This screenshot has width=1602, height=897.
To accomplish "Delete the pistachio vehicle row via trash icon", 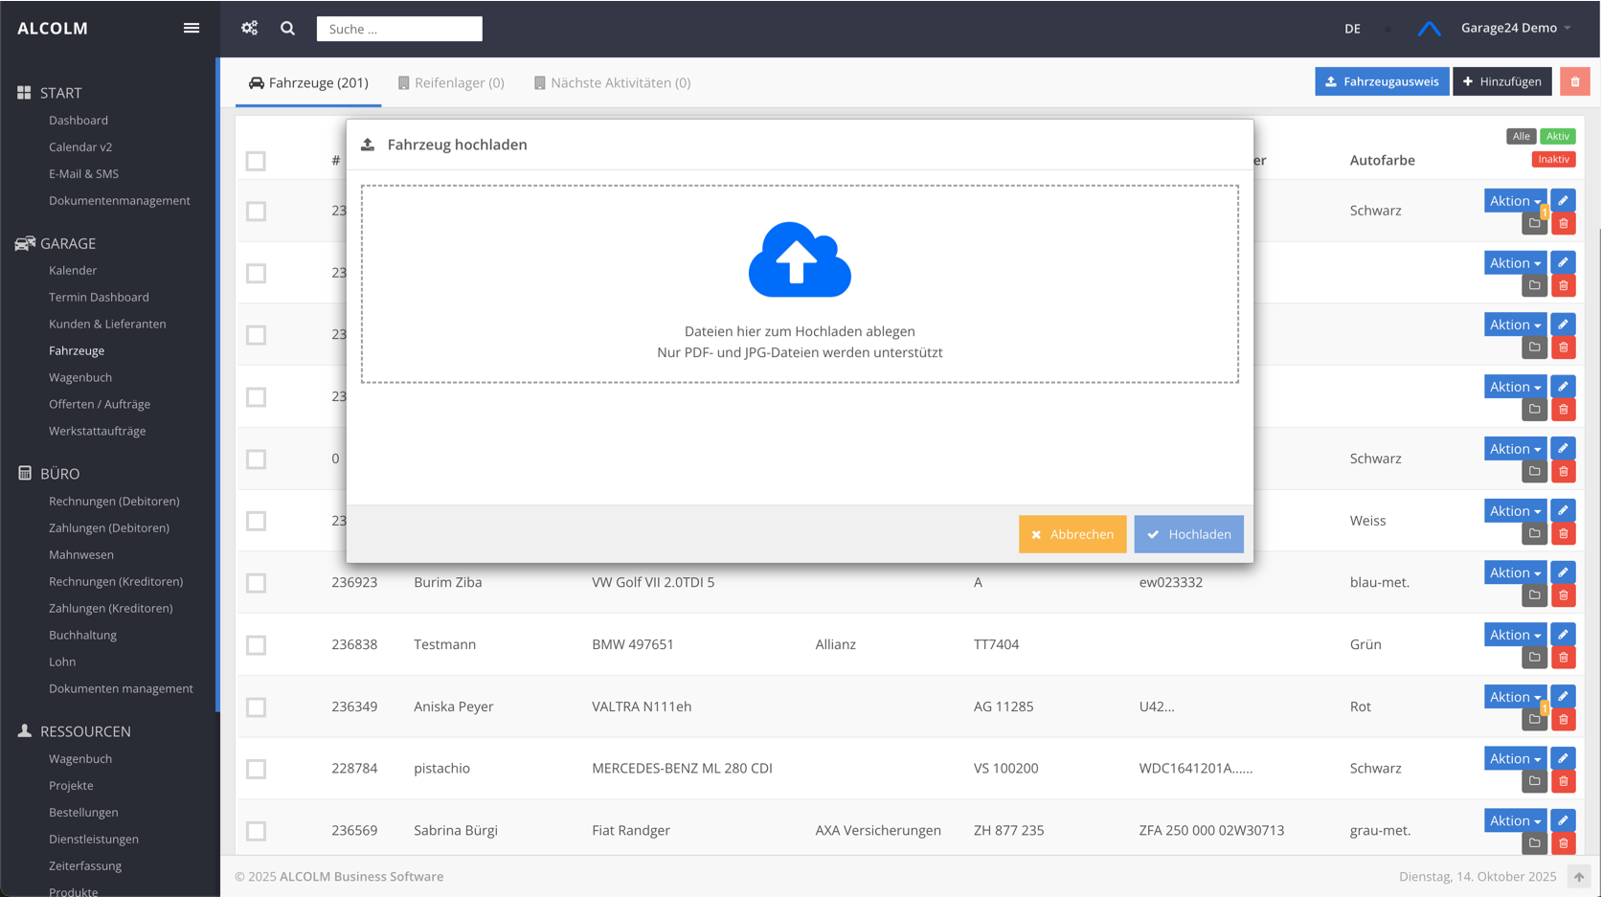I will coord(1563,781).
